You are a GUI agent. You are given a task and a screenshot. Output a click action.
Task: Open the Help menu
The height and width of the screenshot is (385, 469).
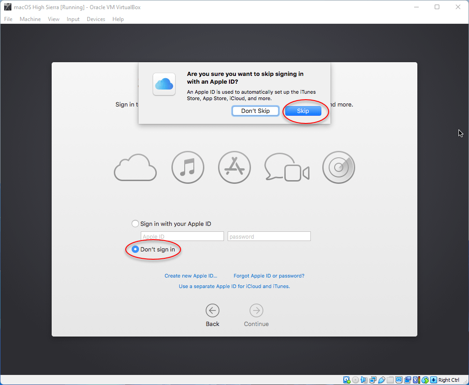118,19
